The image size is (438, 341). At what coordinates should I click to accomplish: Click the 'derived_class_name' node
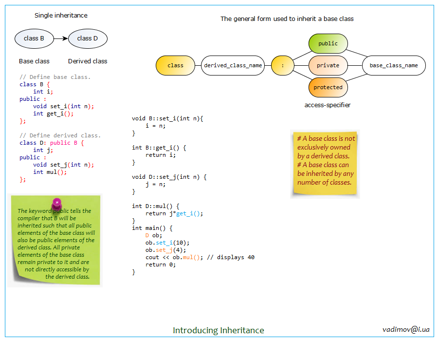(x=233, y=65)
